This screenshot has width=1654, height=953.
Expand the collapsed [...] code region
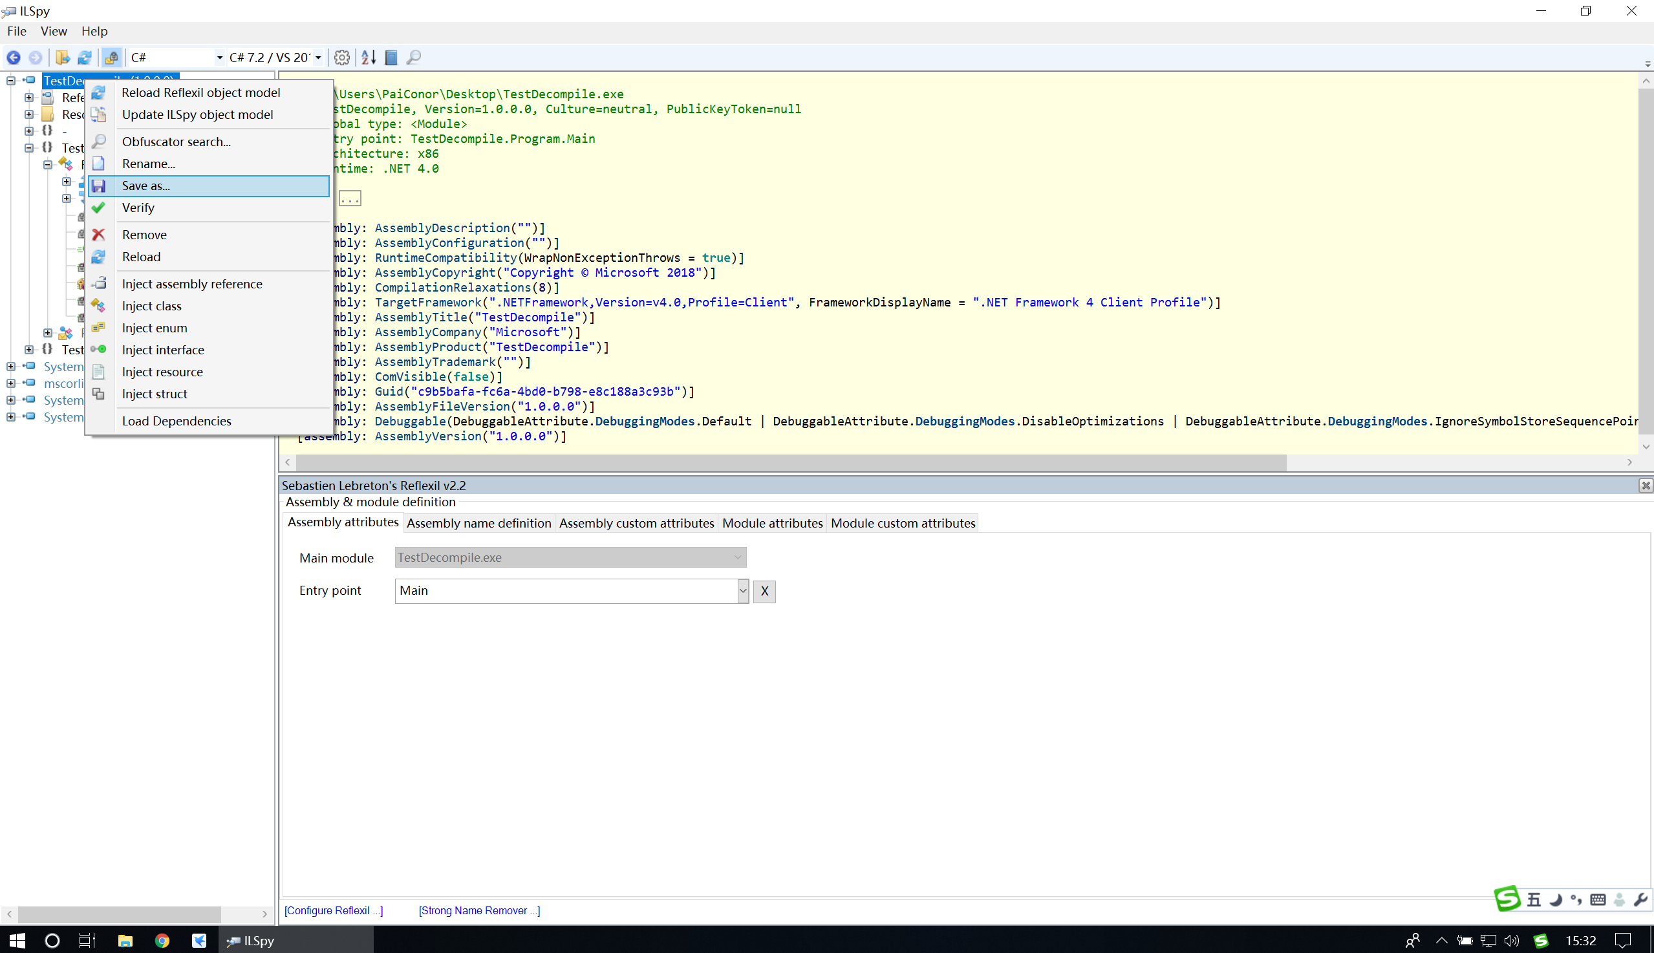pos(350,198)
